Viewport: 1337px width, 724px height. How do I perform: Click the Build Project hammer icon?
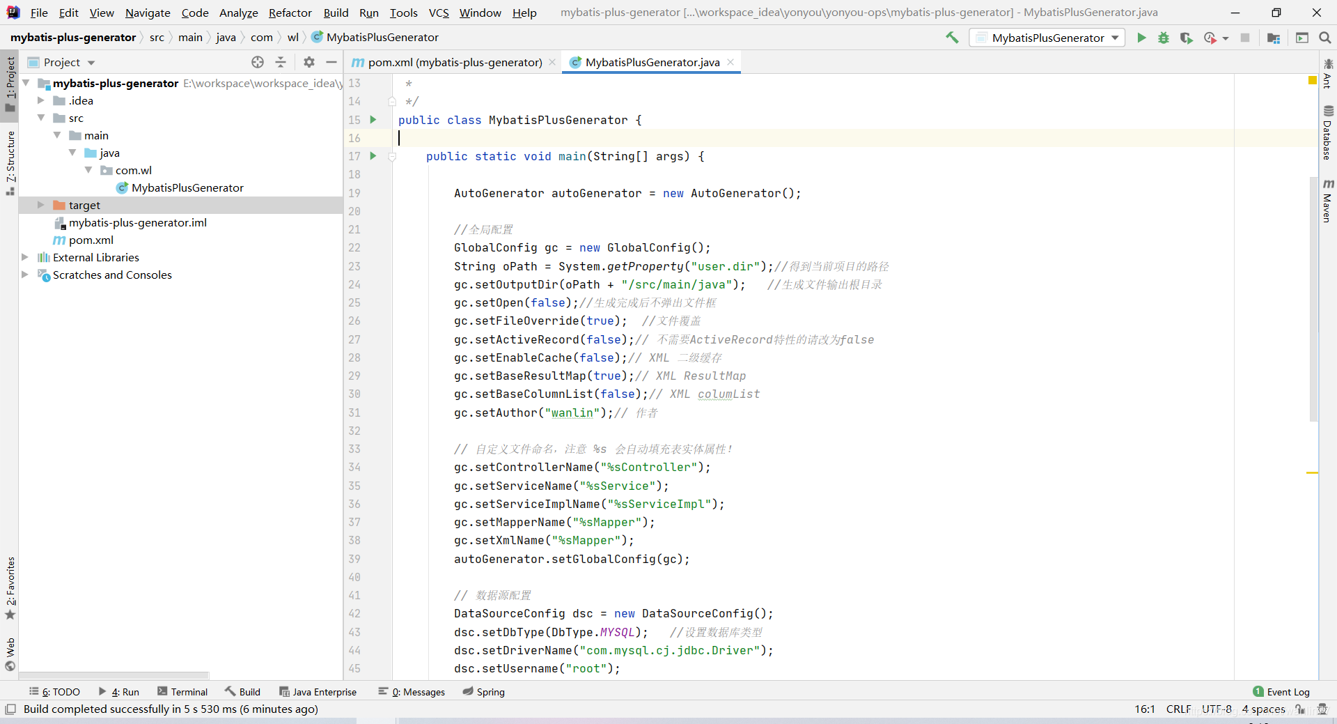[952, 38]
